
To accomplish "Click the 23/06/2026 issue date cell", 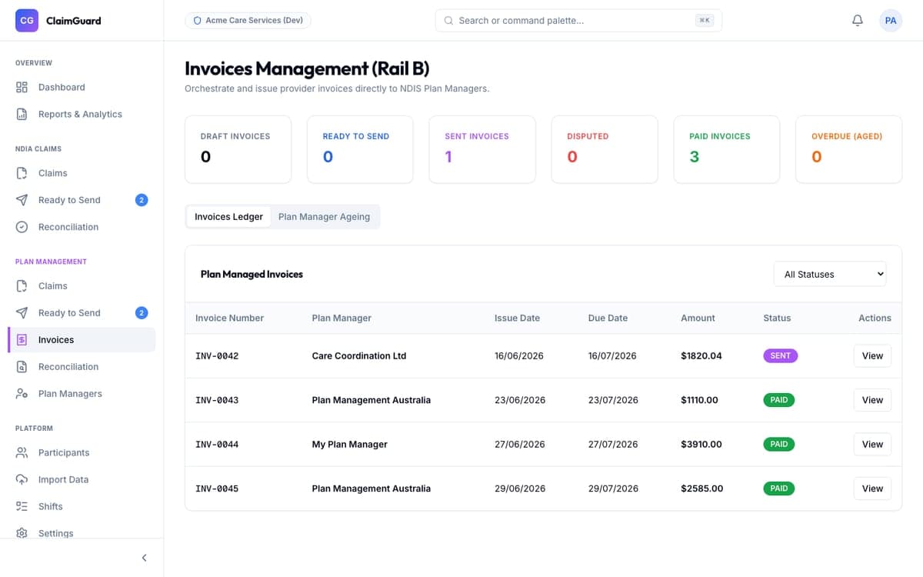I will (520, 400).
